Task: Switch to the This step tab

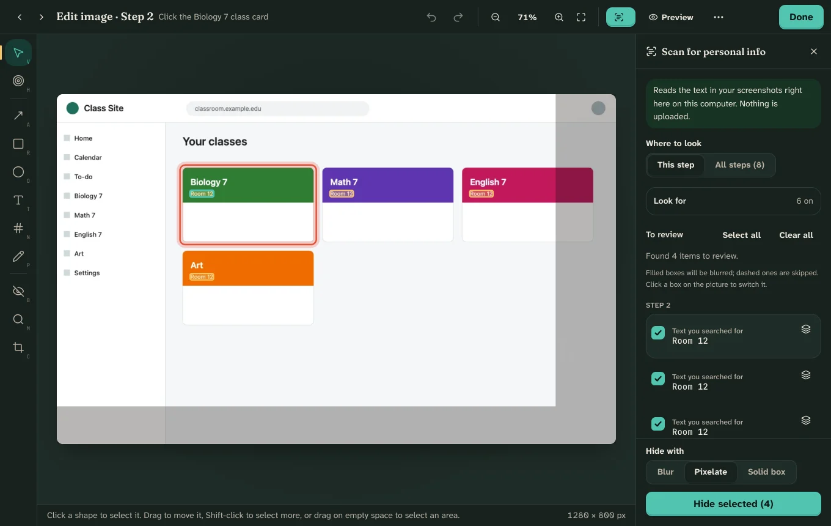Action: coord(676,165)
